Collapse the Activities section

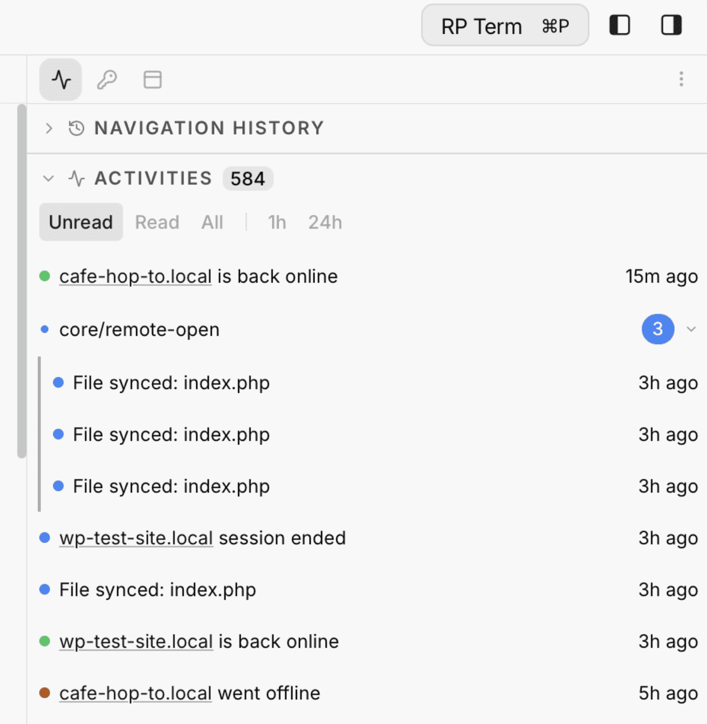pyautogui.click(x=48, y=178)
